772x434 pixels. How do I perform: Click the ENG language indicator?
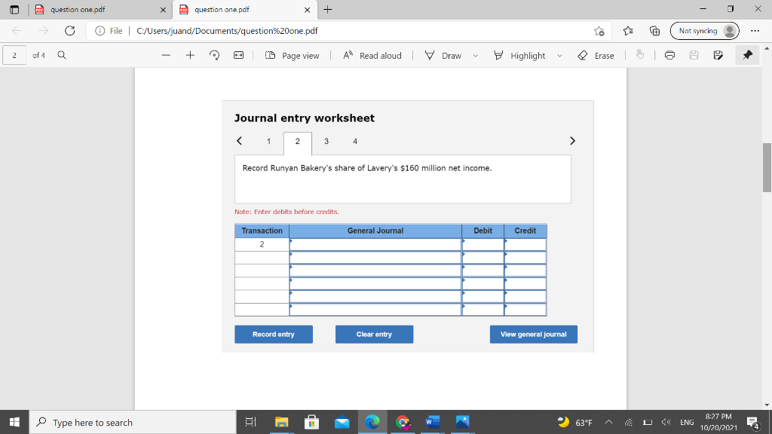687,422
